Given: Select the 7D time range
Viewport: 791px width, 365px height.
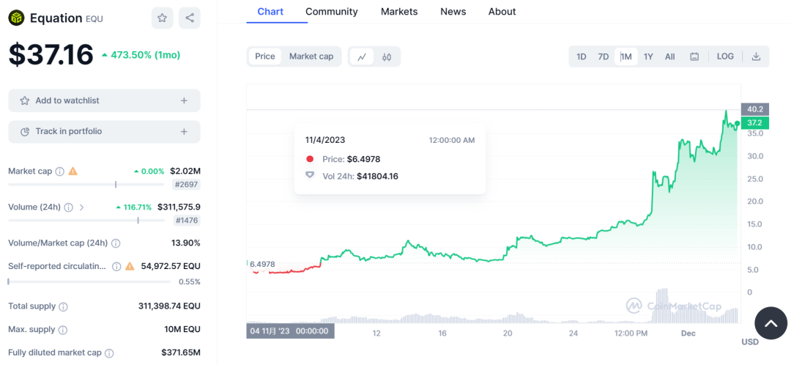Looking at the screenshot, I should [604, 56].
